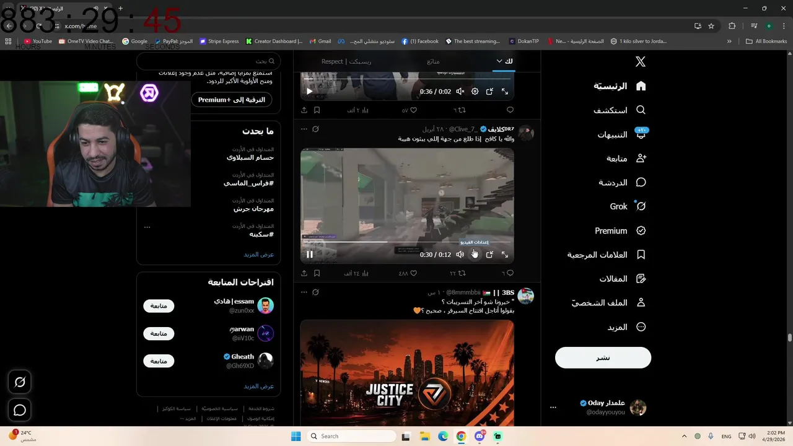The height and width of the screenshot is (446, 793).
Task: Open more options on the Clive_7_ tweet
Action: pos(304,129)
